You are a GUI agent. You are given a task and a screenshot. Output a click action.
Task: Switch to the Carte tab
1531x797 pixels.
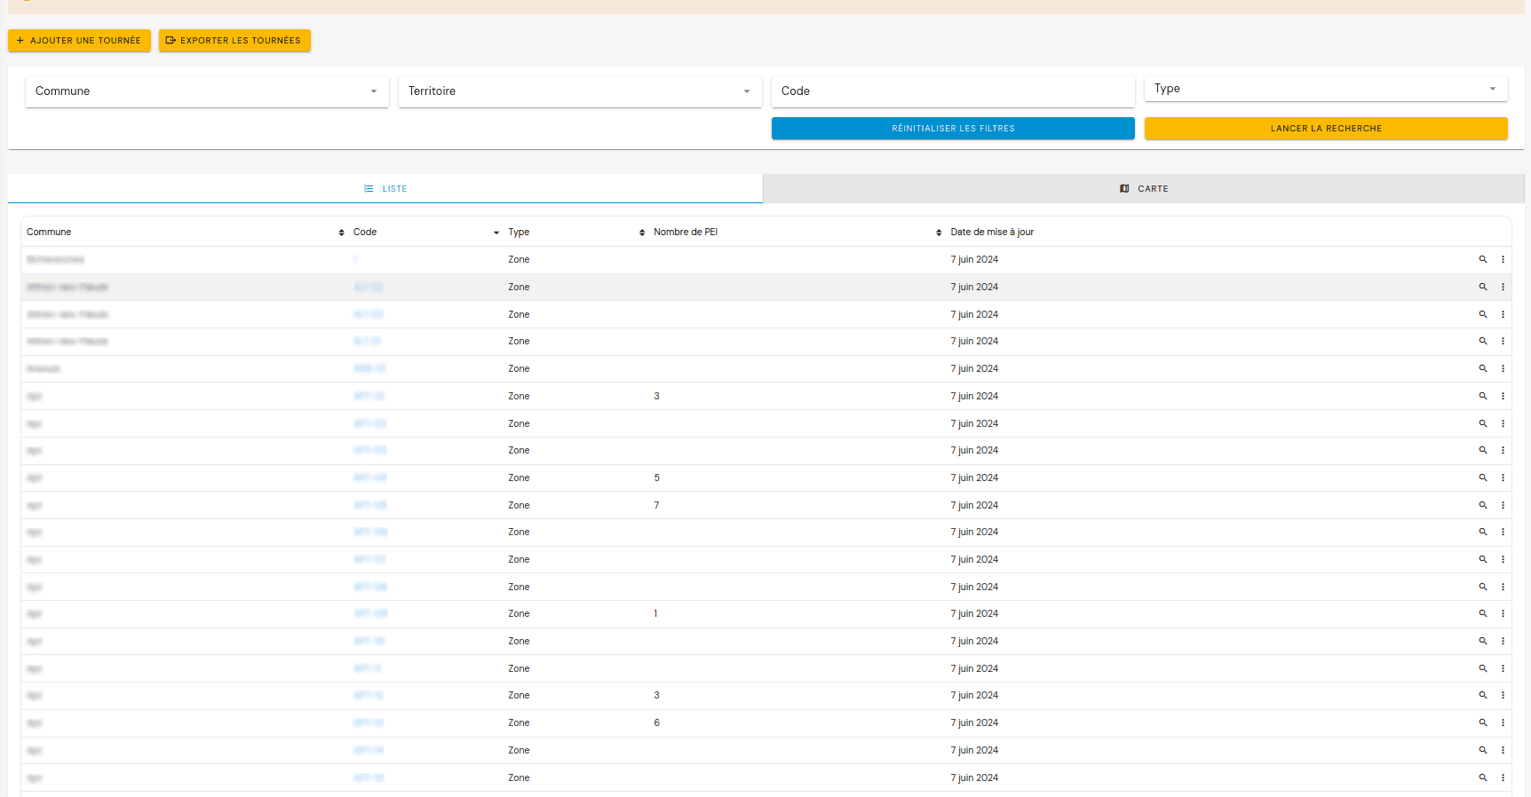click(1143, 189)
